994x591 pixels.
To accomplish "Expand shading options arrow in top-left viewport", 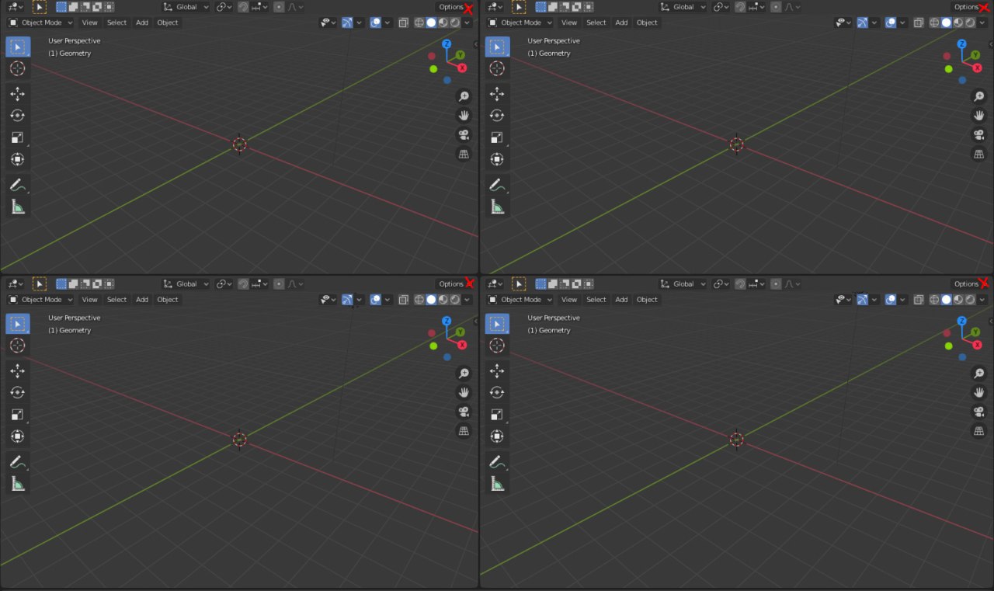I will 467,23.
